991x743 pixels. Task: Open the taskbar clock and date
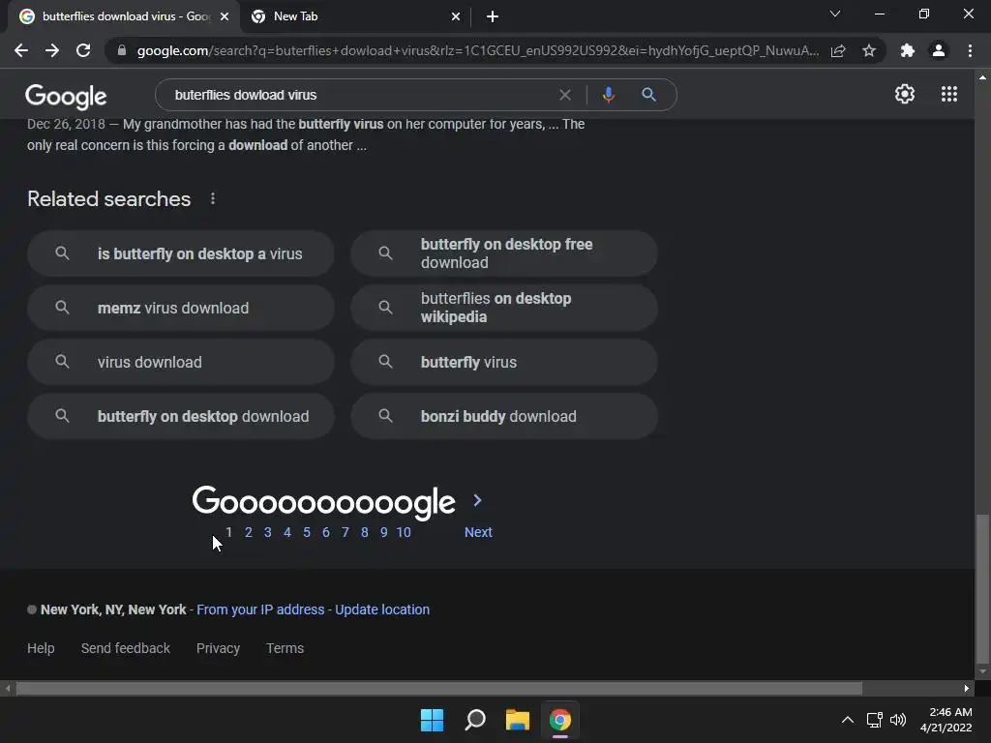(x=946, y=720)
